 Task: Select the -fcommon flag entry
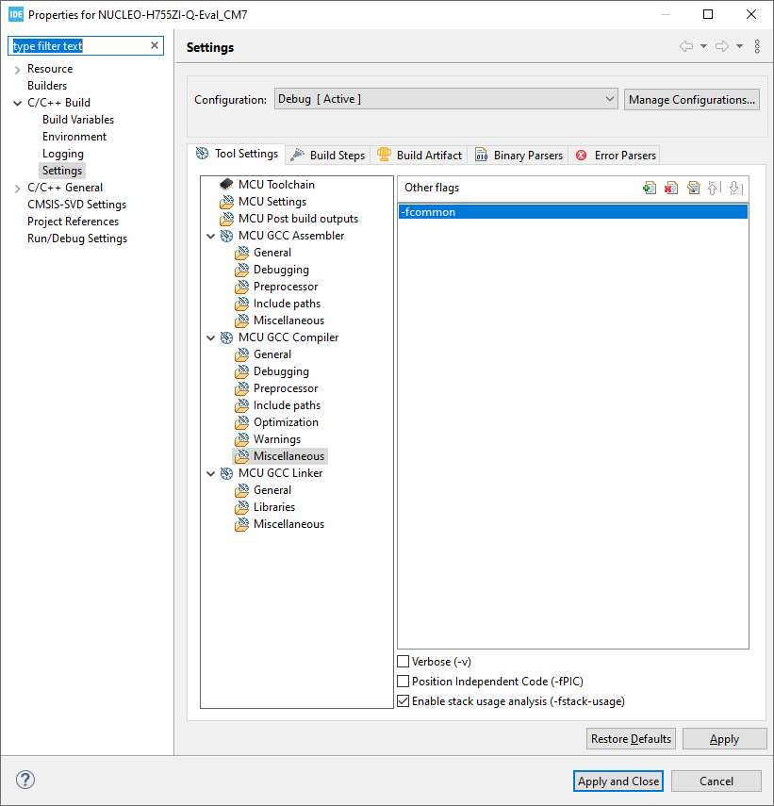click(573, 212)
